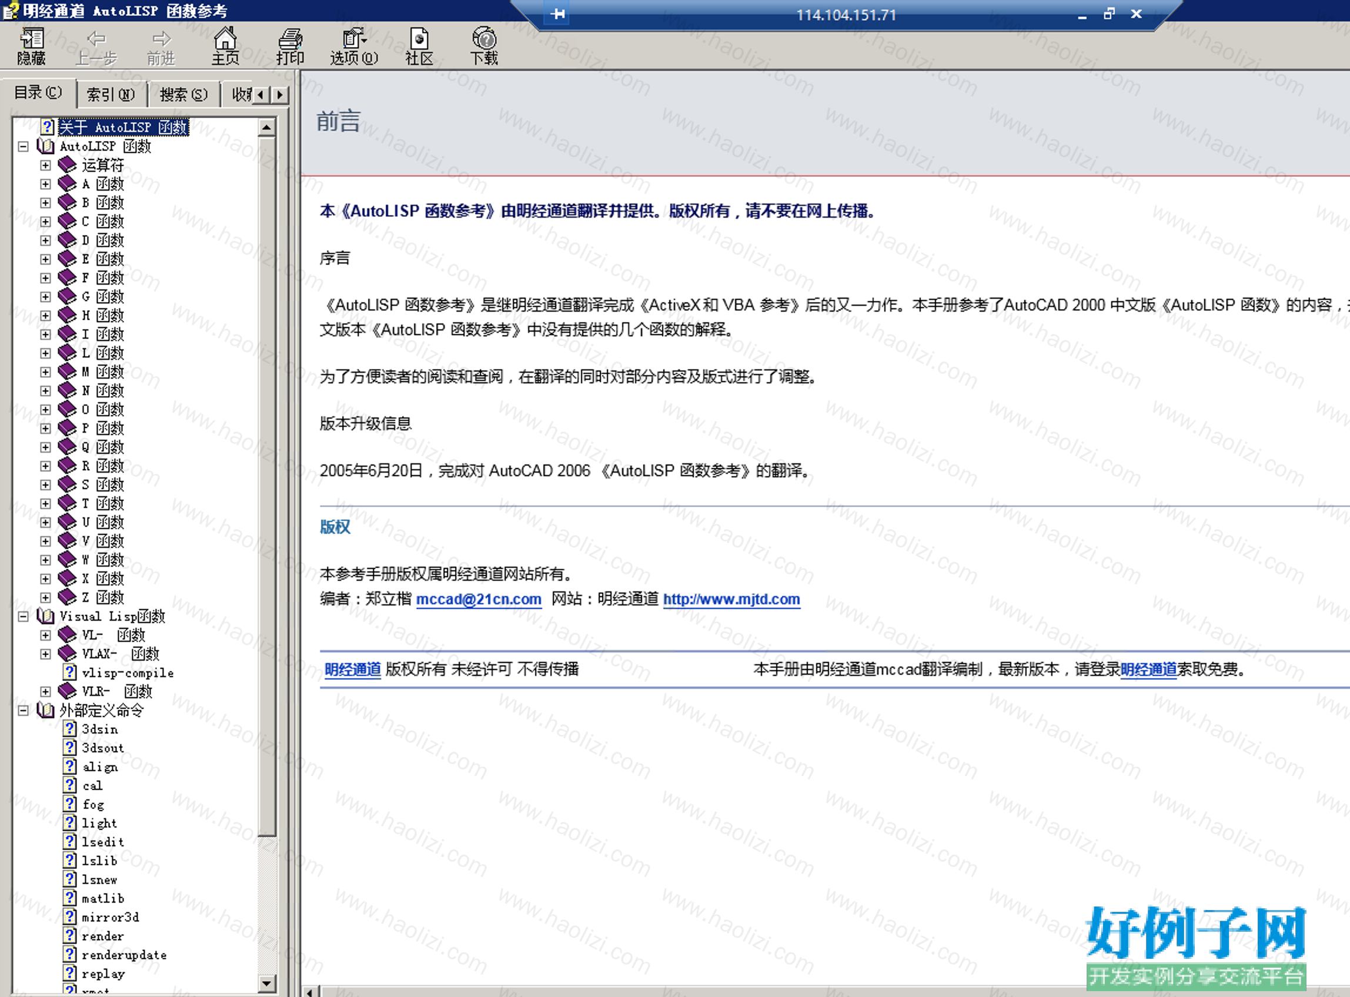Click the vlisp-compile help page icon

(70, 673)
